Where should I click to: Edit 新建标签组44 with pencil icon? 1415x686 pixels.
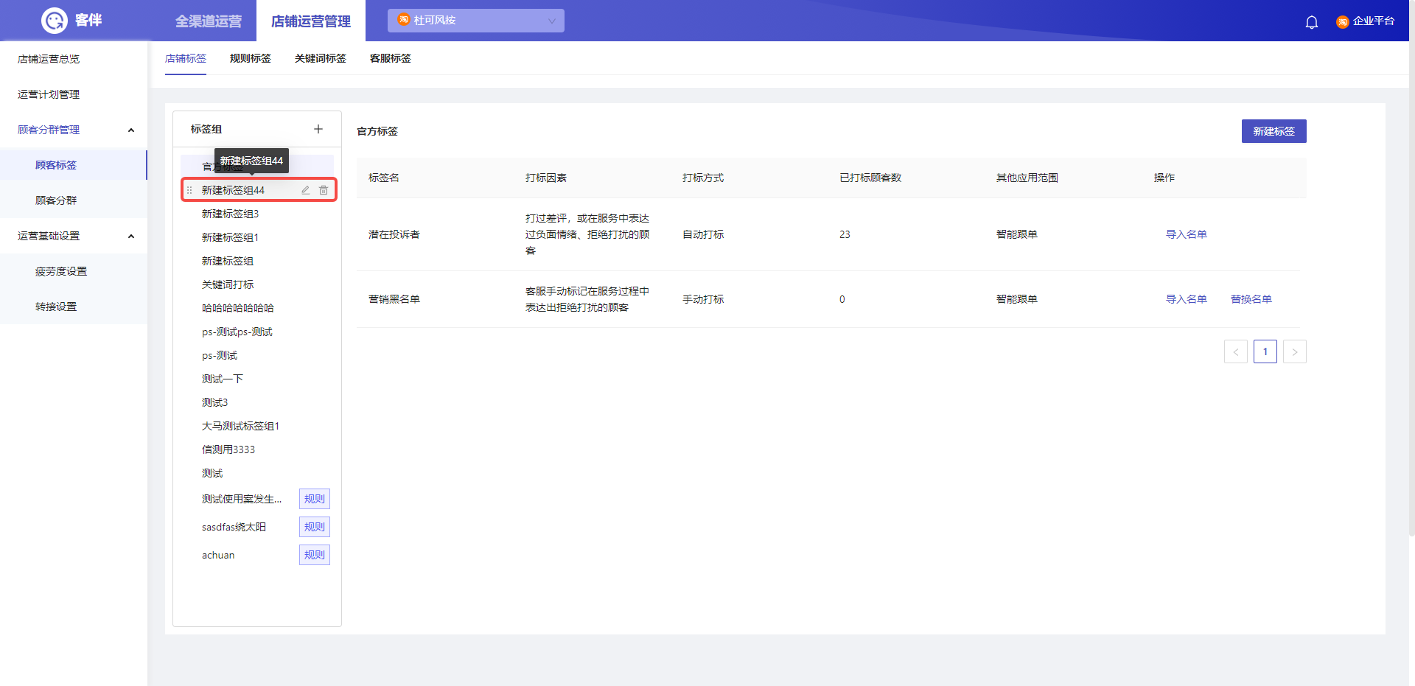coord(305,190)
